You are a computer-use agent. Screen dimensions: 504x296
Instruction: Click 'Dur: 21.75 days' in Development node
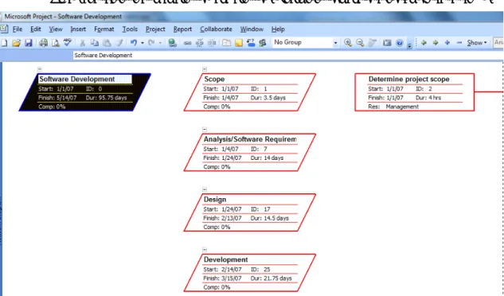click(x=272, y=278)
